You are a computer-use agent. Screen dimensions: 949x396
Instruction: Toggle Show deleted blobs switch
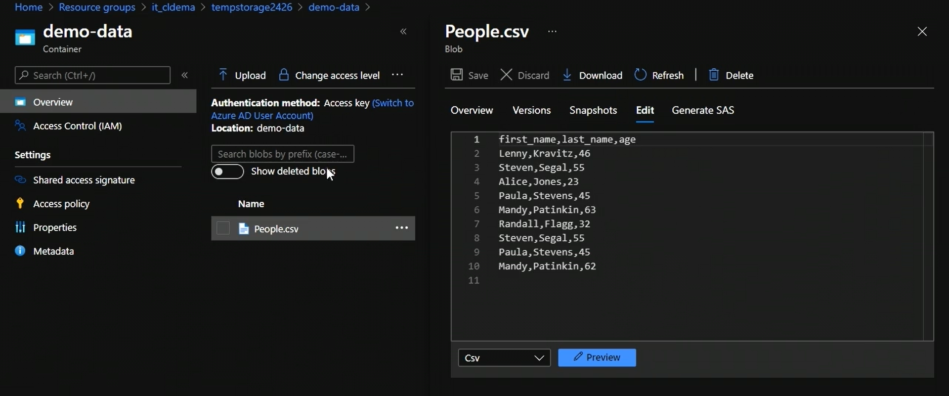tap(227, 172)
